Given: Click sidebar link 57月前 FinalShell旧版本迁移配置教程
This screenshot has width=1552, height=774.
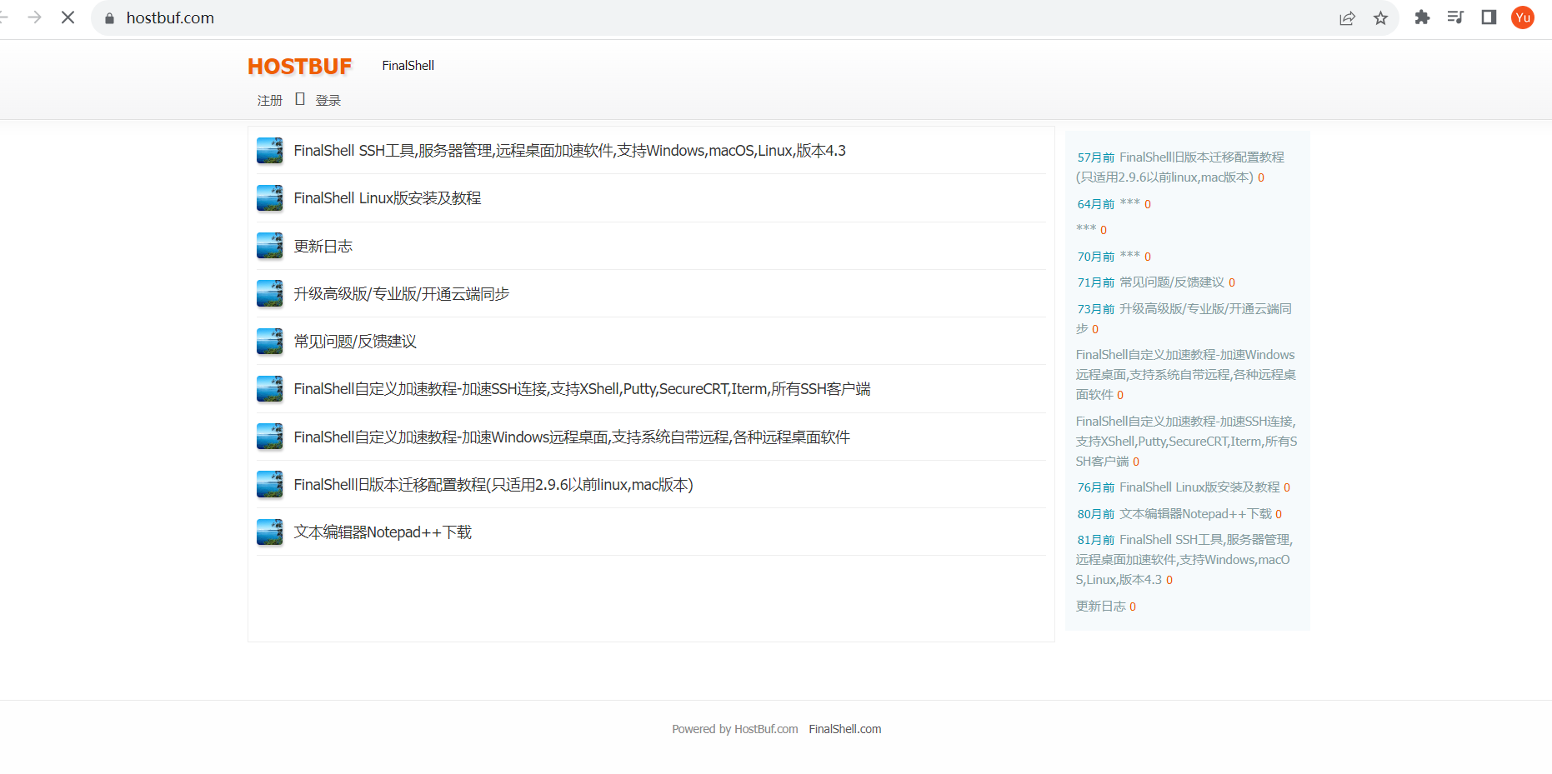Looking at the screenshot, I should coord(1180,167).
